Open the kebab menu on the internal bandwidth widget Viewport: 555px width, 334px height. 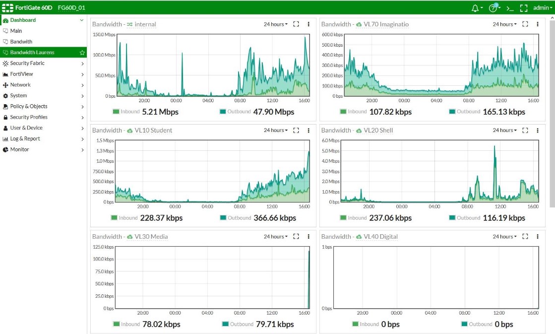(x=308, y=24)
